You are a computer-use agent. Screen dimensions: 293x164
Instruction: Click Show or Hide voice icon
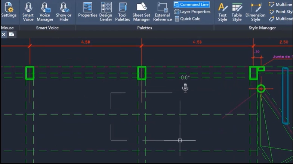(64, 12)
